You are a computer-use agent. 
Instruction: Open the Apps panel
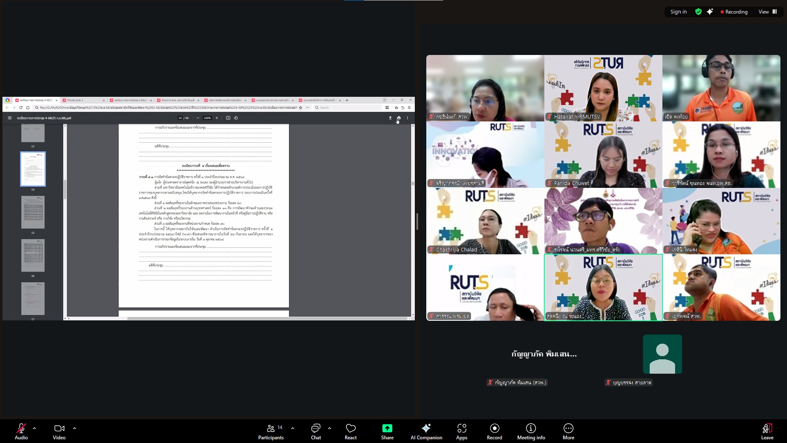pos(462,432)
